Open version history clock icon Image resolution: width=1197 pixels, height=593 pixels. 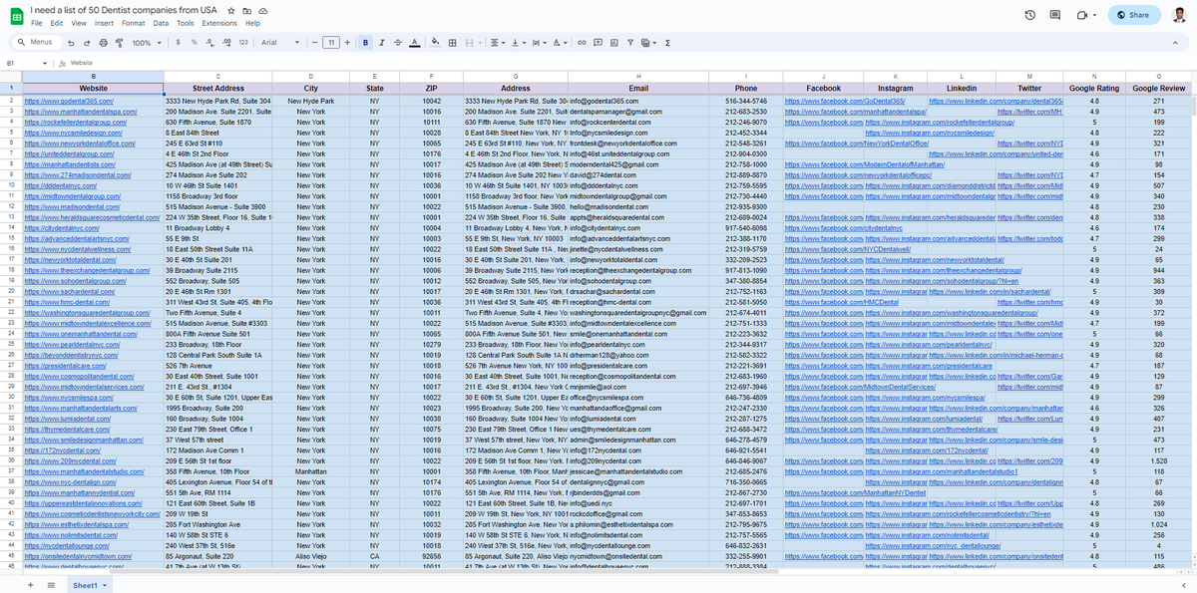coord(1030,15)
